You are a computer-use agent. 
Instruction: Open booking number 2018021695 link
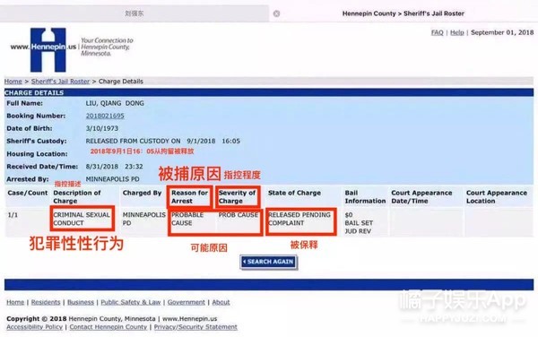(x=105, y=116)
